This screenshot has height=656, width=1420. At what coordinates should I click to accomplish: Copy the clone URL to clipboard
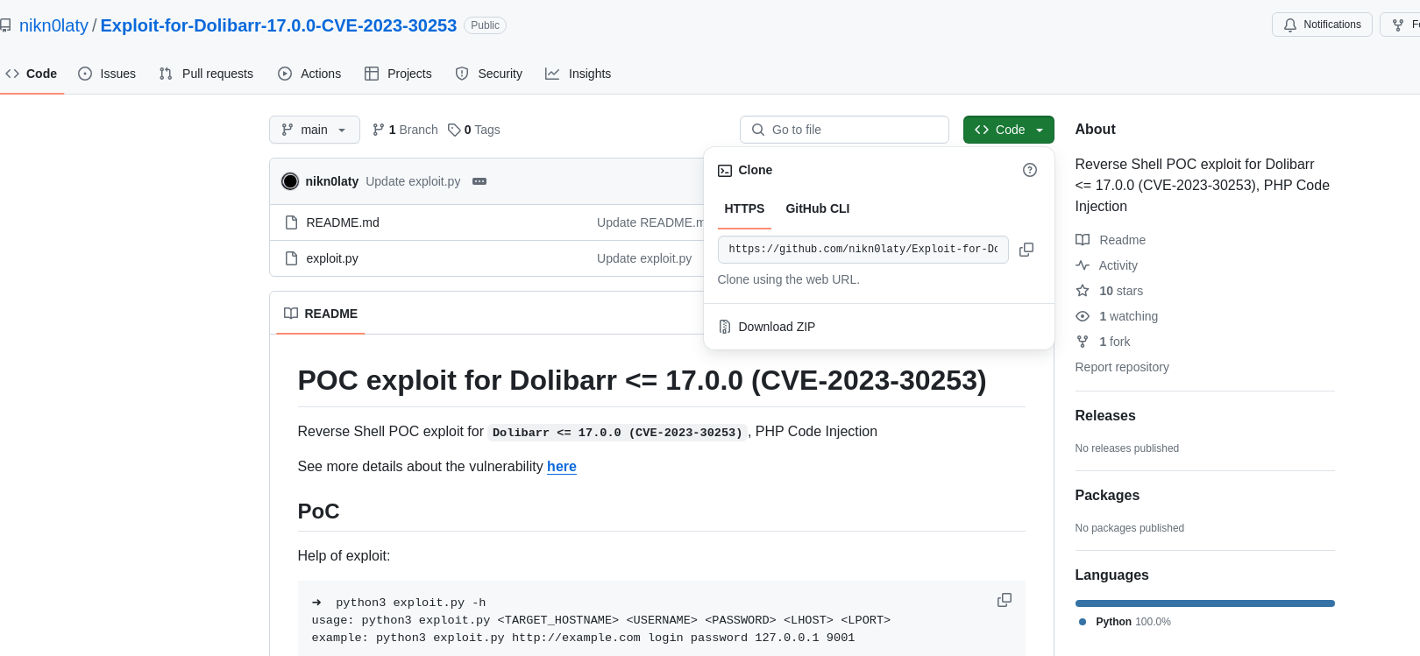pos(1026,250)
